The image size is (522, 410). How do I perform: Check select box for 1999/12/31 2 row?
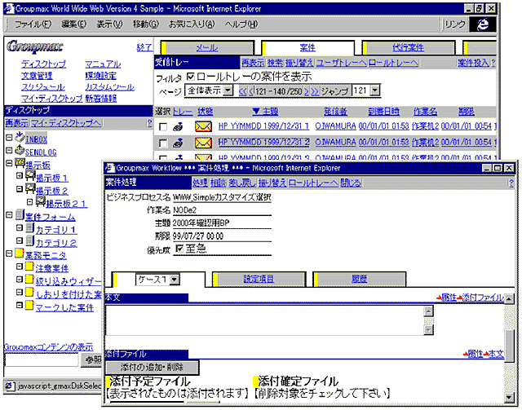point(163,143)
